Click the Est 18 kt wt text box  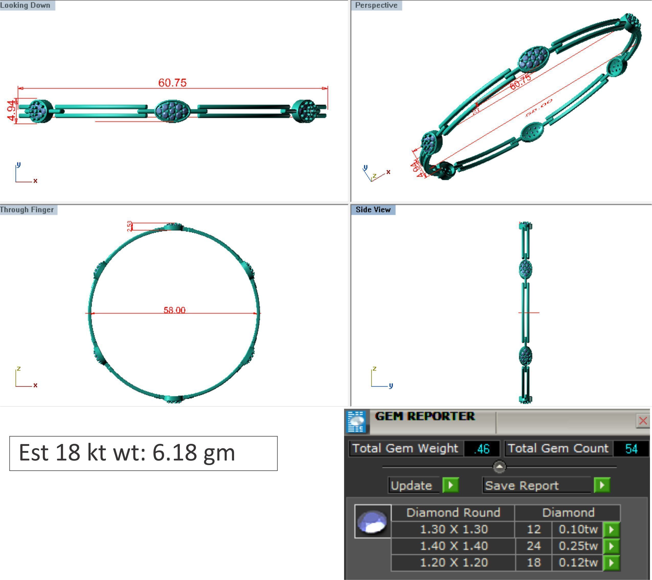[x=143, y=453]
